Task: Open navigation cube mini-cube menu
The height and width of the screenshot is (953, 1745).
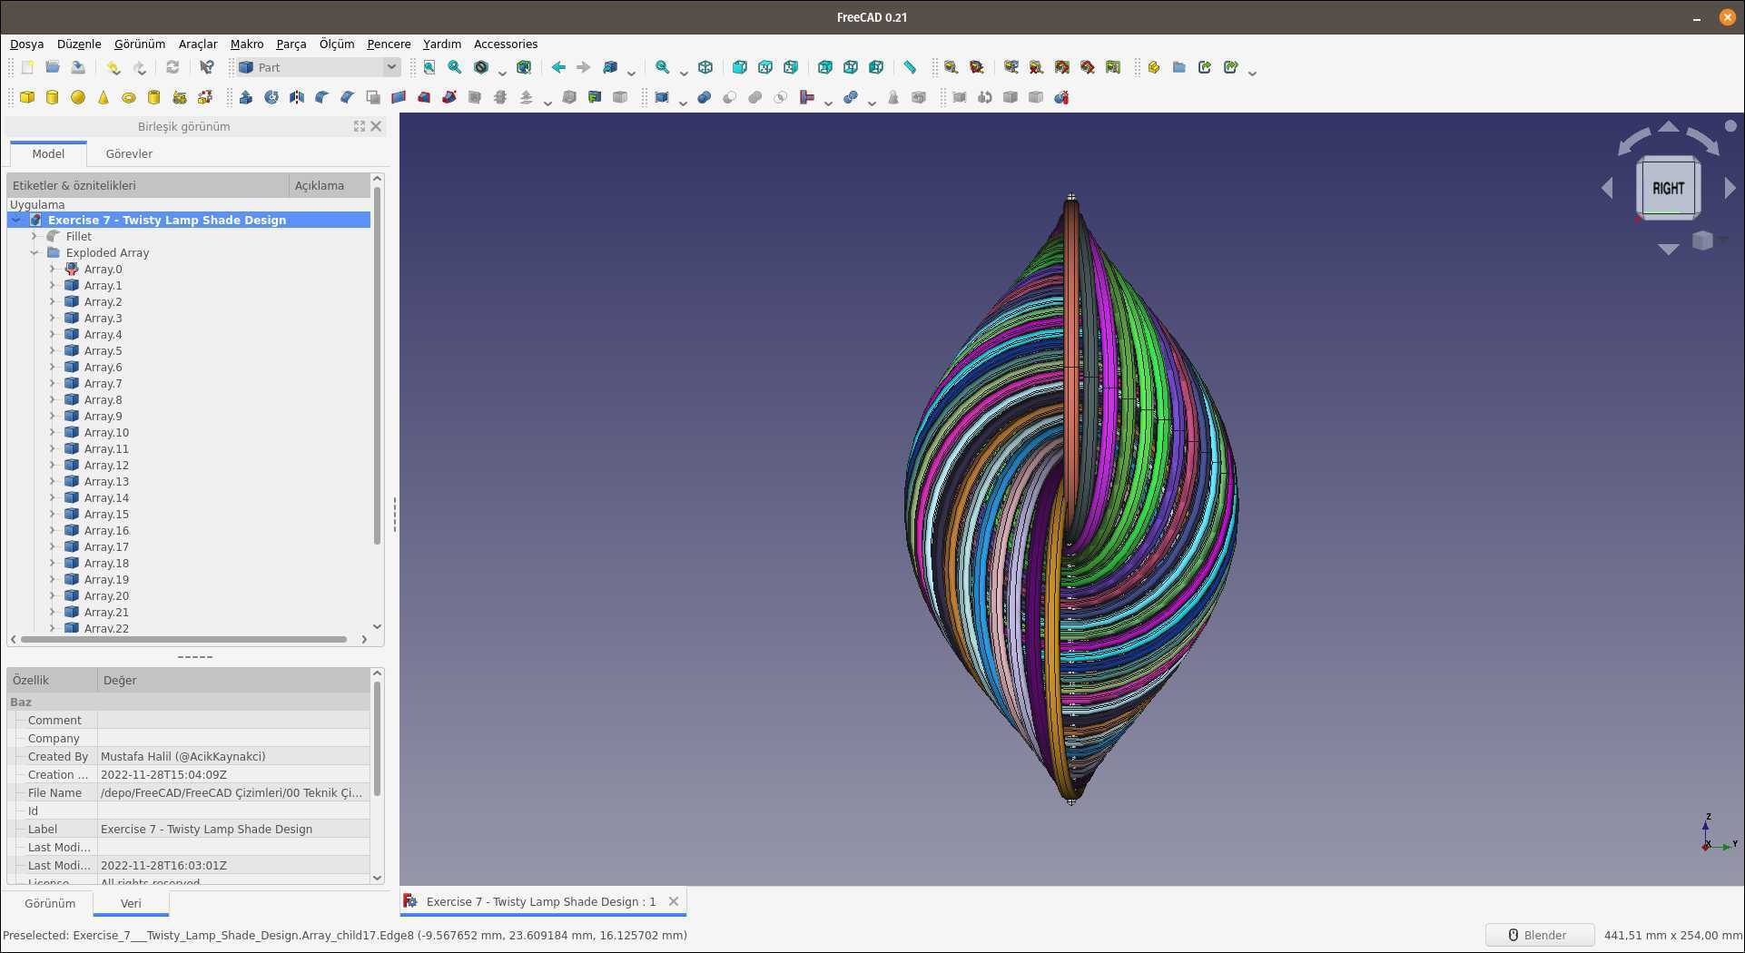Action: click(1702, 241)
